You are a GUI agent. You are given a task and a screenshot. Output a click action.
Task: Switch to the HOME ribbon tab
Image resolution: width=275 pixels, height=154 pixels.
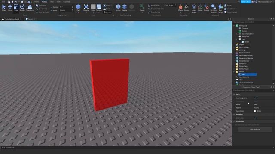[37, 2]
